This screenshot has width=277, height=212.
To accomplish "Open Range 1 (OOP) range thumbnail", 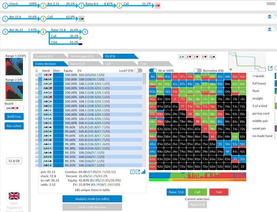I will click(14, 67).
